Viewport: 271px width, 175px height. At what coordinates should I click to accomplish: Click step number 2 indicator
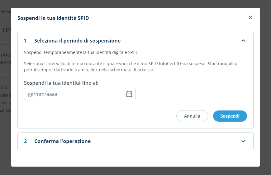(x=26, y=141)
